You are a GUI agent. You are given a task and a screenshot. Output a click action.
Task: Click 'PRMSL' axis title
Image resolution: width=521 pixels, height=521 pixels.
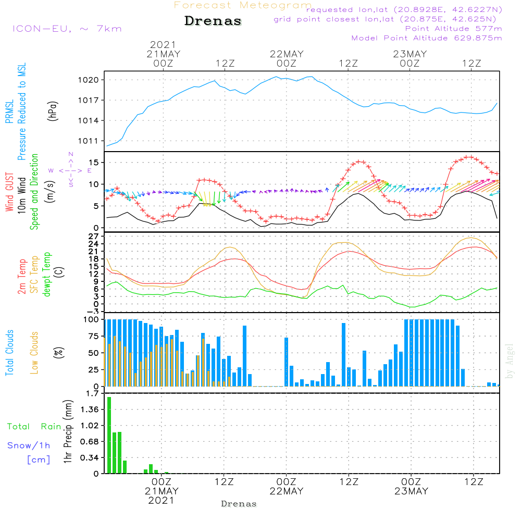(9, 111)
